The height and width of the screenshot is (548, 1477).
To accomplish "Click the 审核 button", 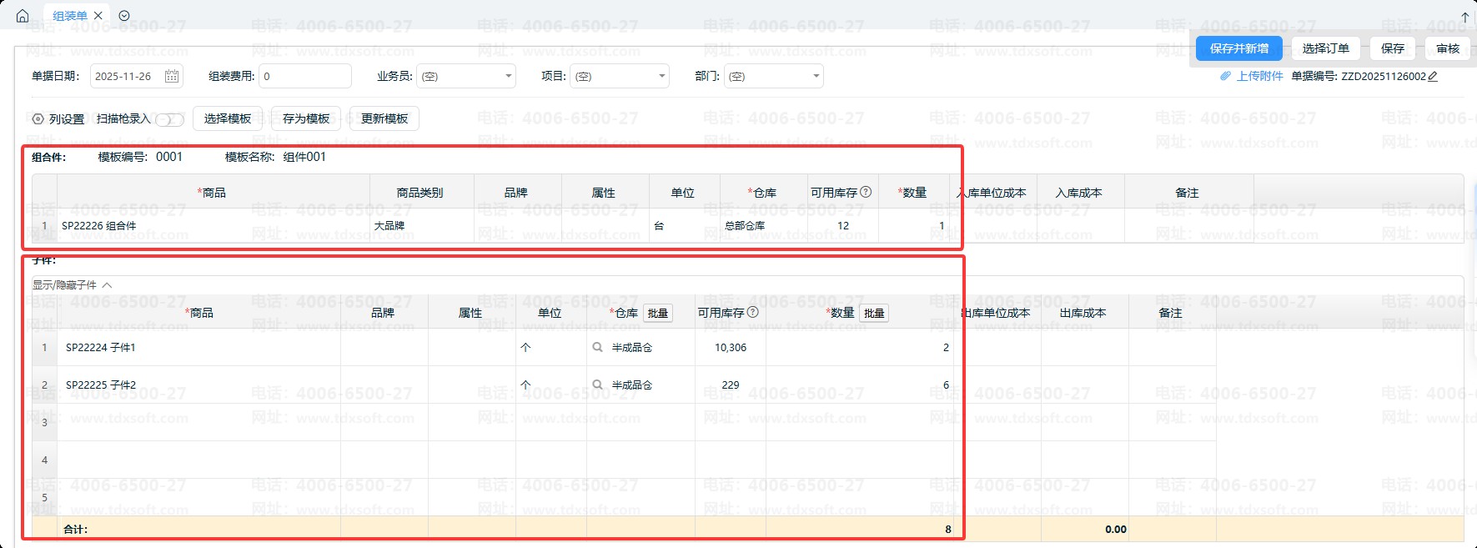I will [1448, 48].
